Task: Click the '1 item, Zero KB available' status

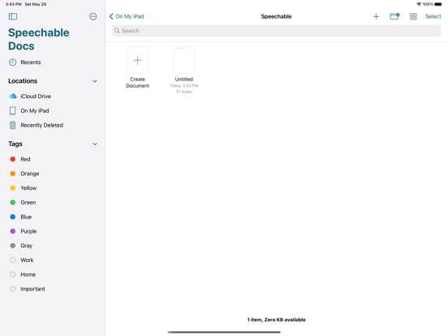Action: [x=276, y=320]
